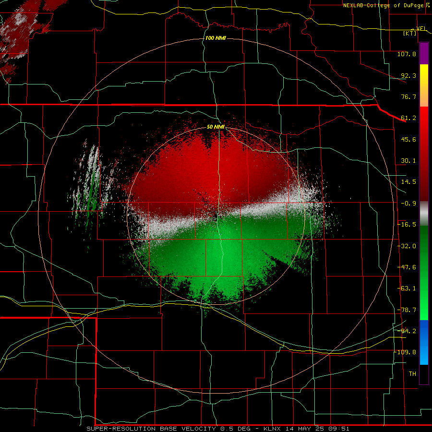This screenshot has height=432, width=432.
Task: Click the 50 NMI range ring label
Action: (x=216, y=127)
